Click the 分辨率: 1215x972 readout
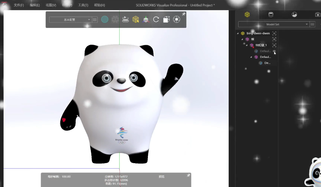Image resolution: width=321 pixels, height=187 pixels. click(116, 177)
